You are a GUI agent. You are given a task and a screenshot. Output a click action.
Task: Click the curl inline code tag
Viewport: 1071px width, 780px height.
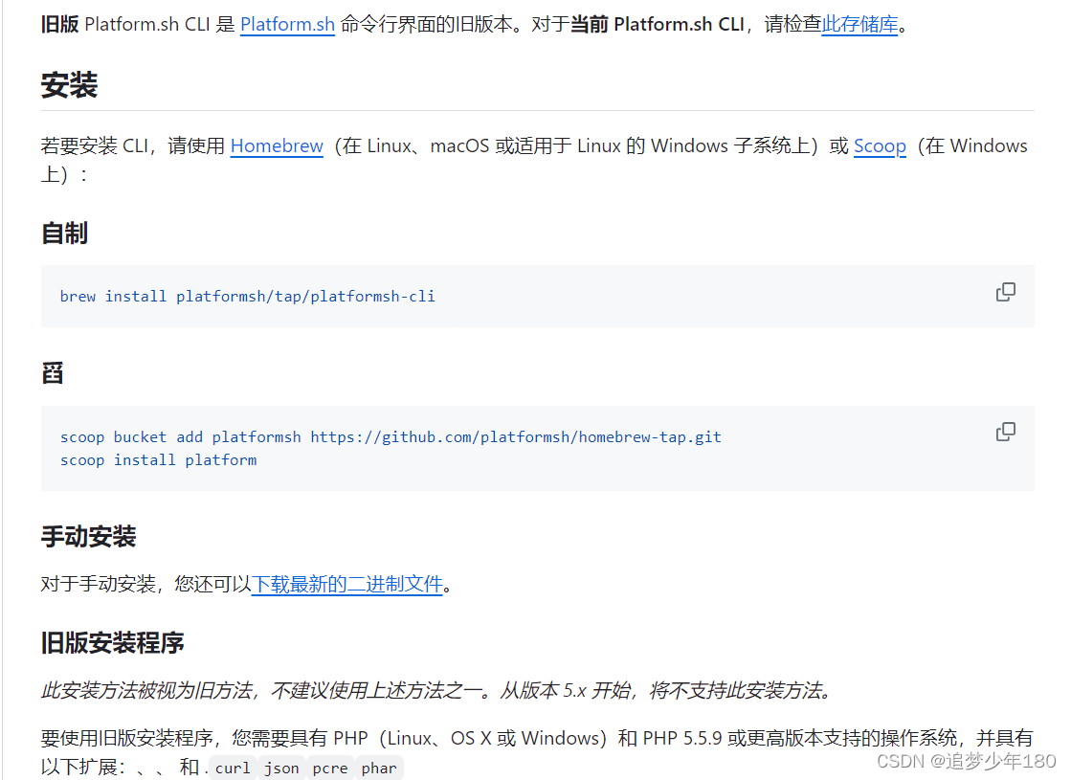[233, 769]
